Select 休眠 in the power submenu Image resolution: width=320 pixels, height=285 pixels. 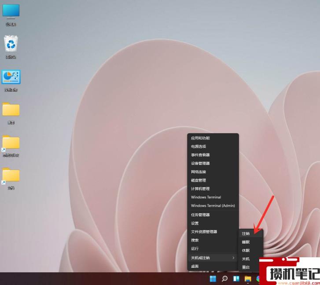251,250
